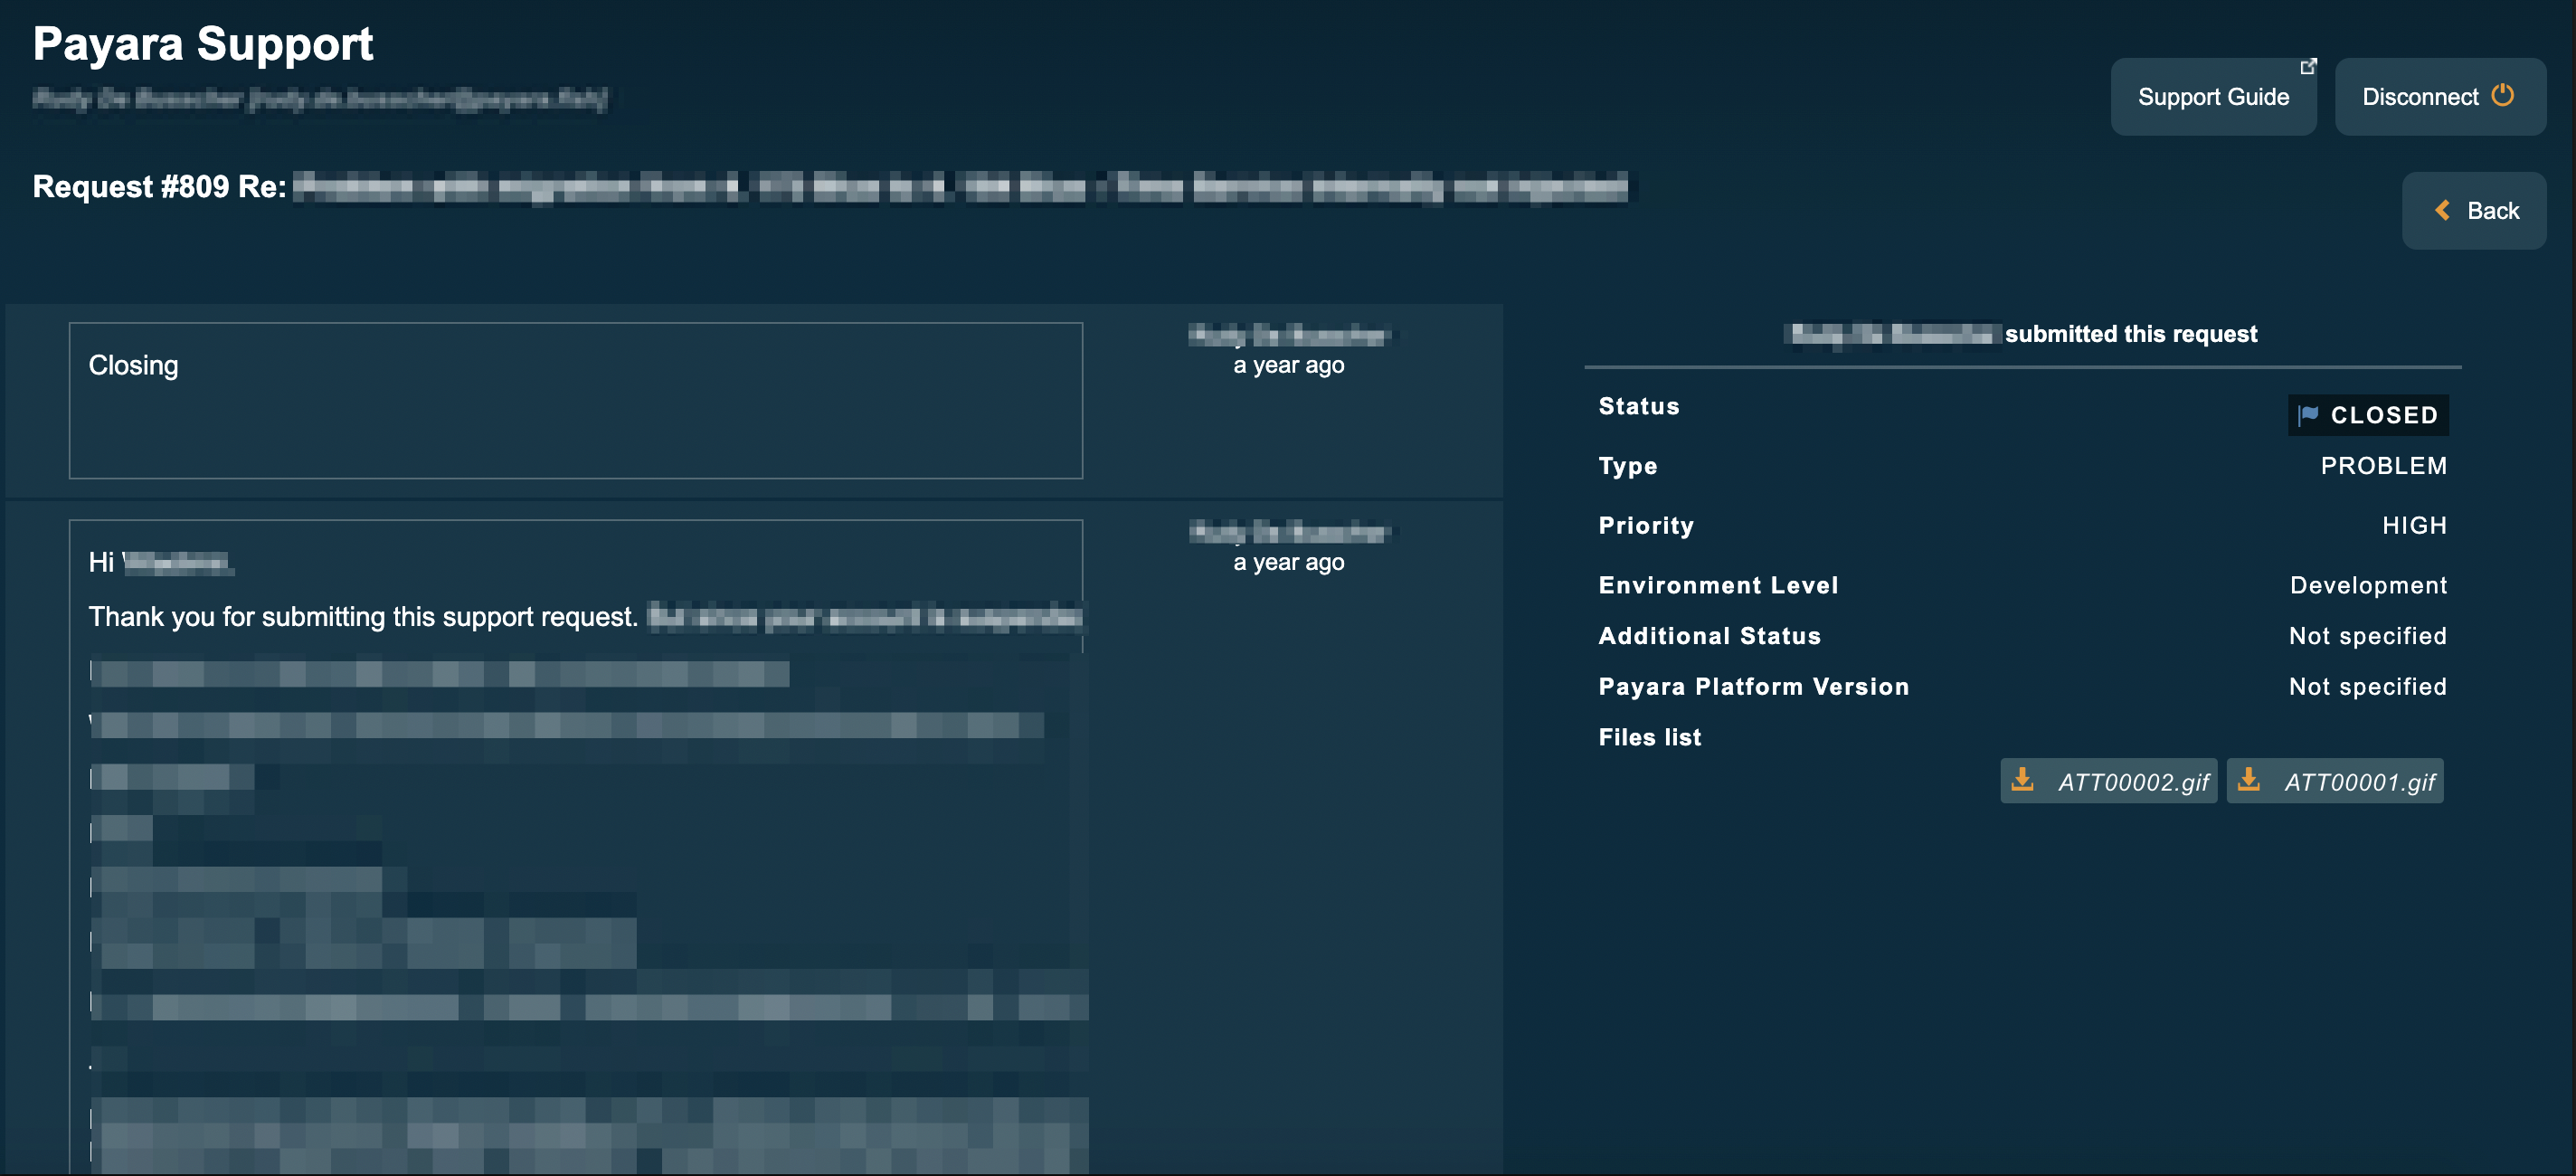This screenshot has width=2576, height=1176.
Task: Click the Back arrow icon
Action: [x=2448, y=209]
